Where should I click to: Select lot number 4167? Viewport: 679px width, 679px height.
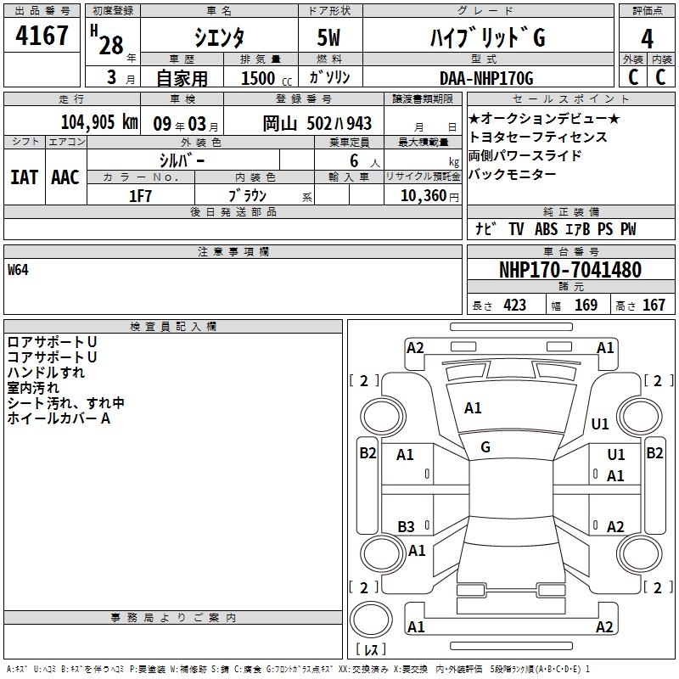coord(42,37)
